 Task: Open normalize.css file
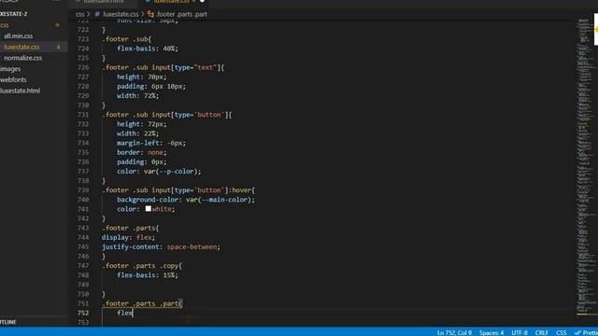(x=22, y=58)
